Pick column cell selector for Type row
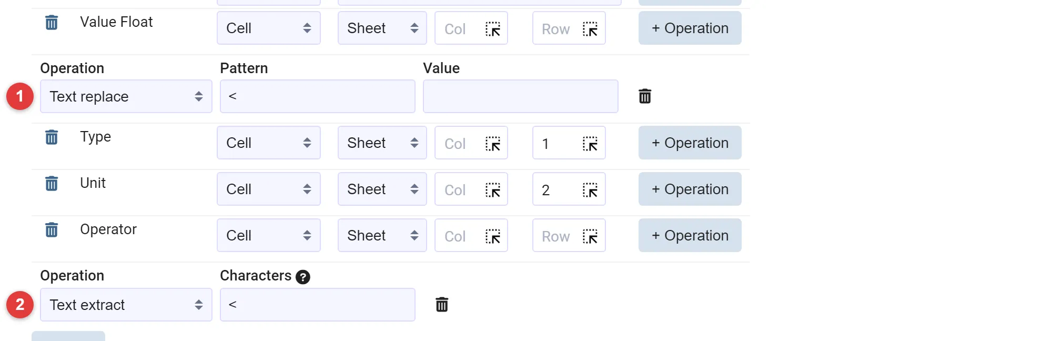This screenshot has height=341, width=1052. point(493,144)
